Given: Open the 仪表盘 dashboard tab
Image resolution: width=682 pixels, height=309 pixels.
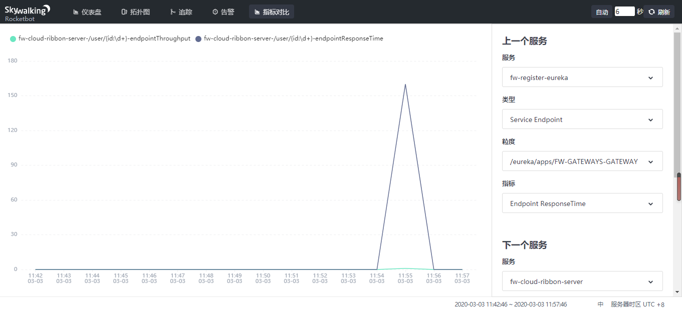Looking at the screenshot, I should [87, 12].
